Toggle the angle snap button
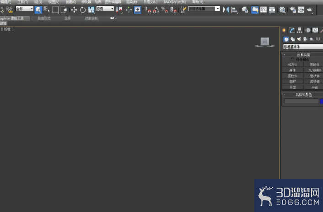323x212 pixels. tap(156, 10)
